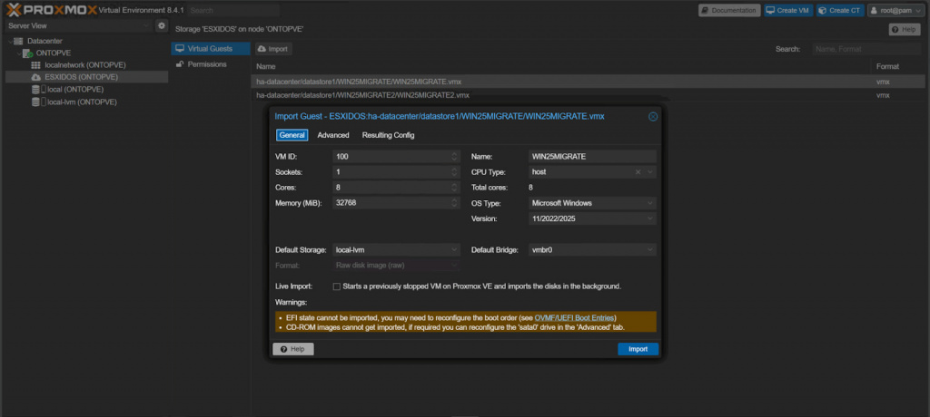Viewport: 930px width, 417px height.
Task: Open the OVMF/UEFI Boot Entries link
Action: coord(575,318)
